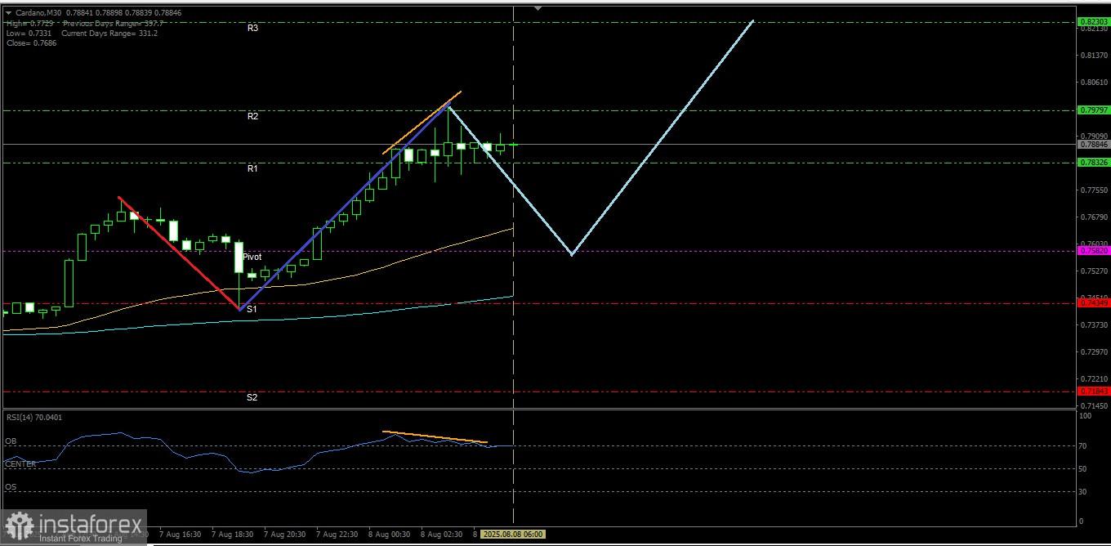Click the 8 Aug 00:30 time label
Screen dimensions: 1111x546
(389, 534)
